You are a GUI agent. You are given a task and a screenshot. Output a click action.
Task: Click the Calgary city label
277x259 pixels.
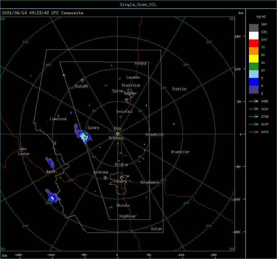tap(120, 181)
